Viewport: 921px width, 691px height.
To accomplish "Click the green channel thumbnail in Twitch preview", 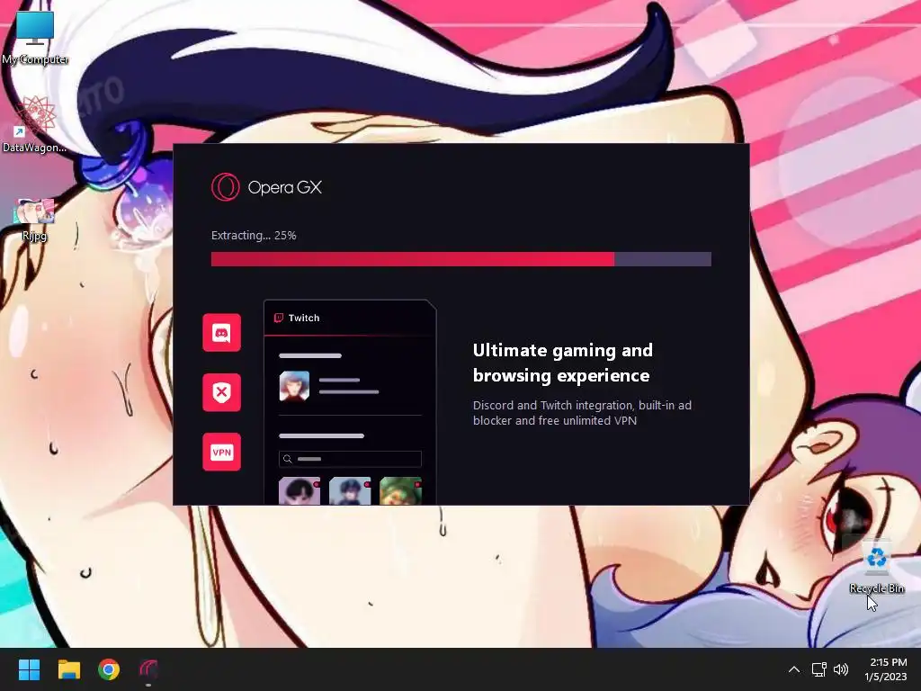I will click(x=400, y=490).
